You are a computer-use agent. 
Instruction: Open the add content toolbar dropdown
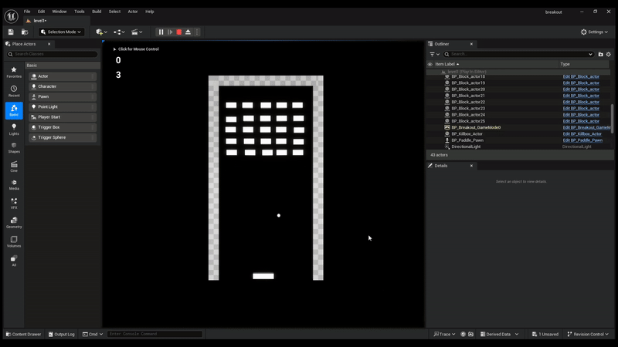coord(101,32)
